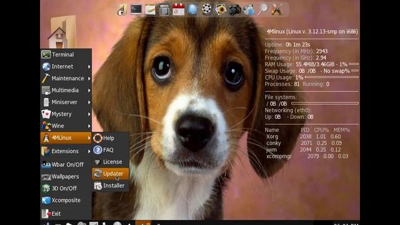Click the camera screenshot icon in dock
This screenshot has width=400, height=225.
[235, 10]
